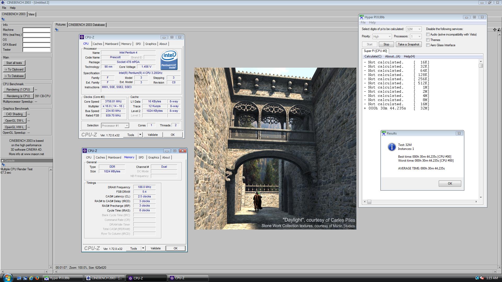Viewport: 502px width, 282px height.
Task: Open the CINEBENCH Help menu
Action: tap(13, 8)
